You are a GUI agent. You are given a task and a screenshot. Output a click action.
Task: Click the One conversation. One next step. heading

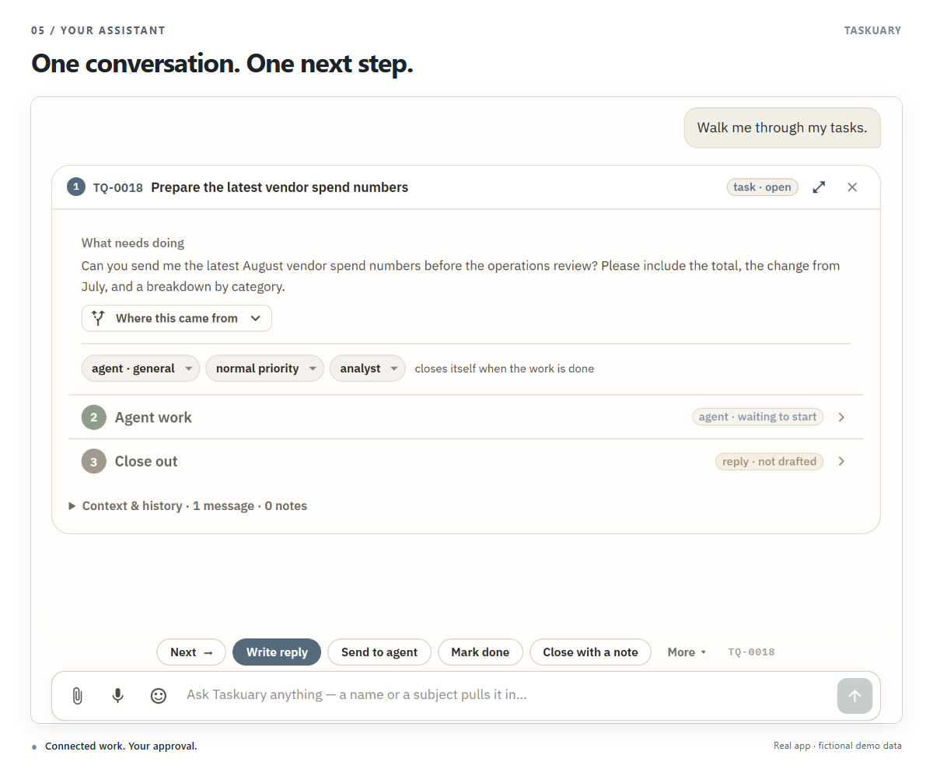[x=222, y=64]
